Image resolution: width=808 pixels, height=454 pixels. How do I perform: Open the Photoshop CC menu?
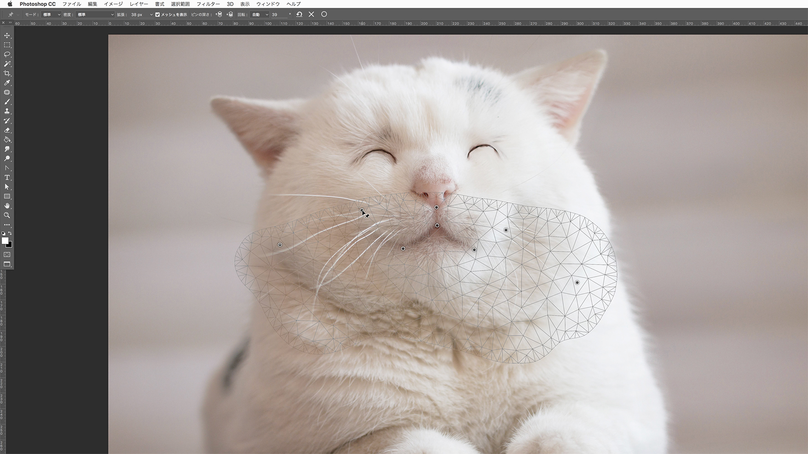[x=38, y=4]
